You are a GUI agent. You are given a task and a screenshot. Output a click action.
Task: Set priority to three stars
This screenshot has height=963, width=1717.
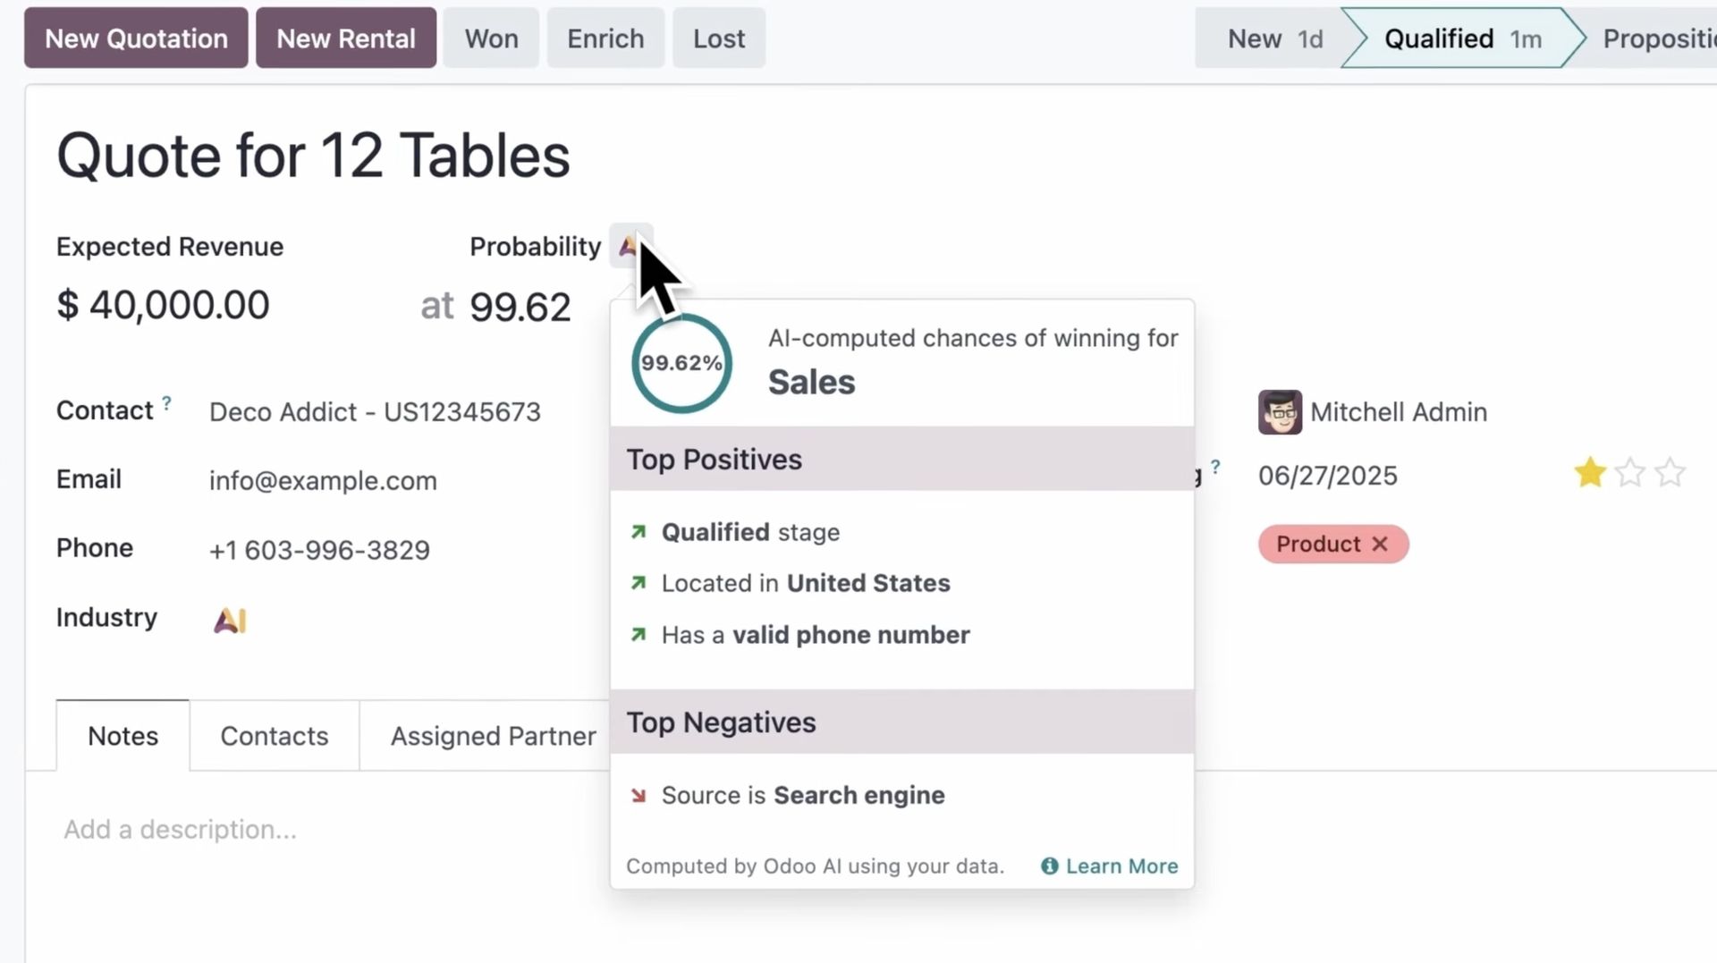tap(1670, 473)
